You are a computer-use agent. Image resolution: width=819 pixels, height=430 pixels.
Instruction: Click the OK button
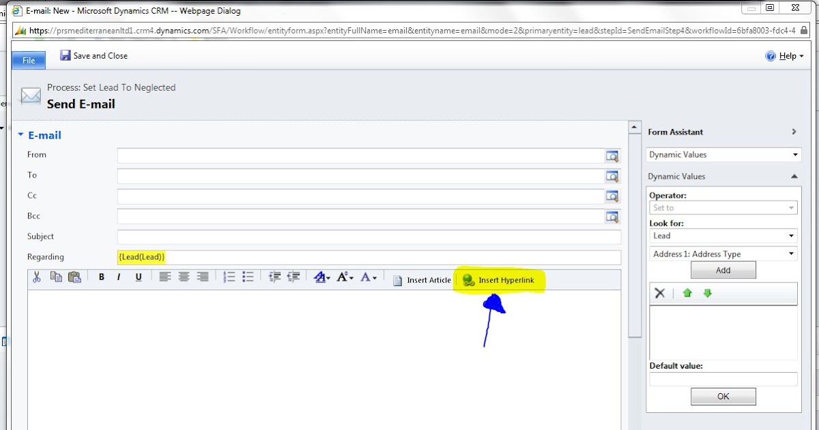tap(723, 396)
